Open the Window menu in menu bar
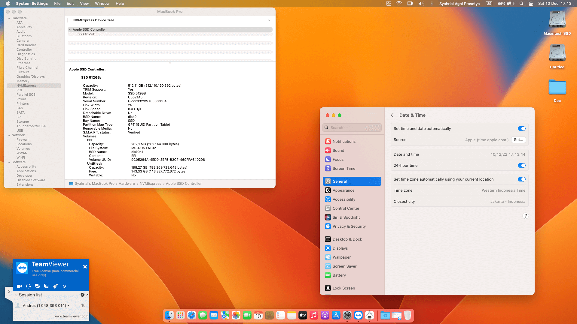 pos(102,4)
